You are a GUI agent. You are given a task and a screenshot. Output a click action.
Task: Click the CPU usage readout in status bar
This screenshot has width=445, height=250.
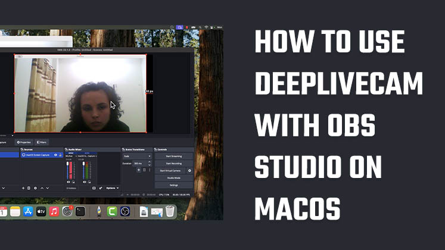[x=164, y=195]
